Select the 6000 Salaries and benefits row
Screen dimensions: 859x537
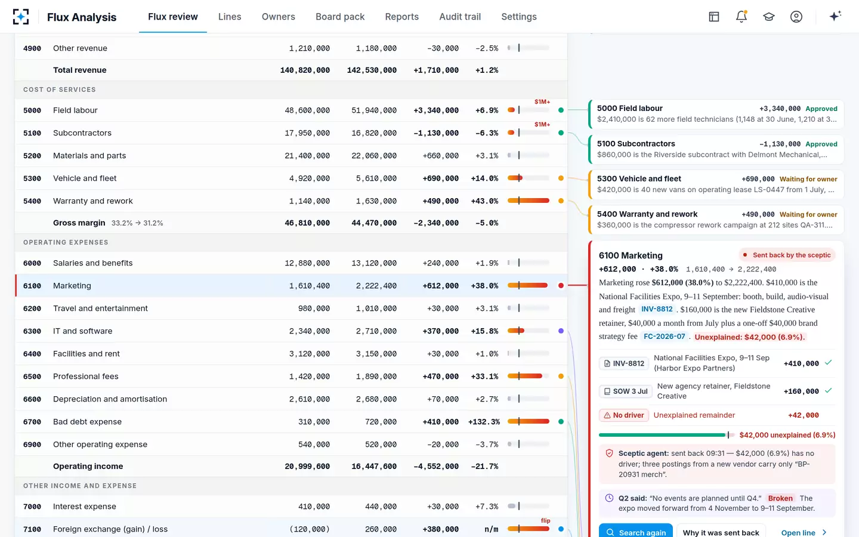pos(291,263)
